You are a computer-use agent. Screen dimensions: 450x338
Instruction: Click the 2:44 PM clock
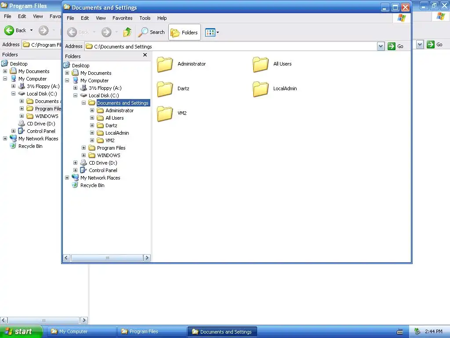point(434,331)
